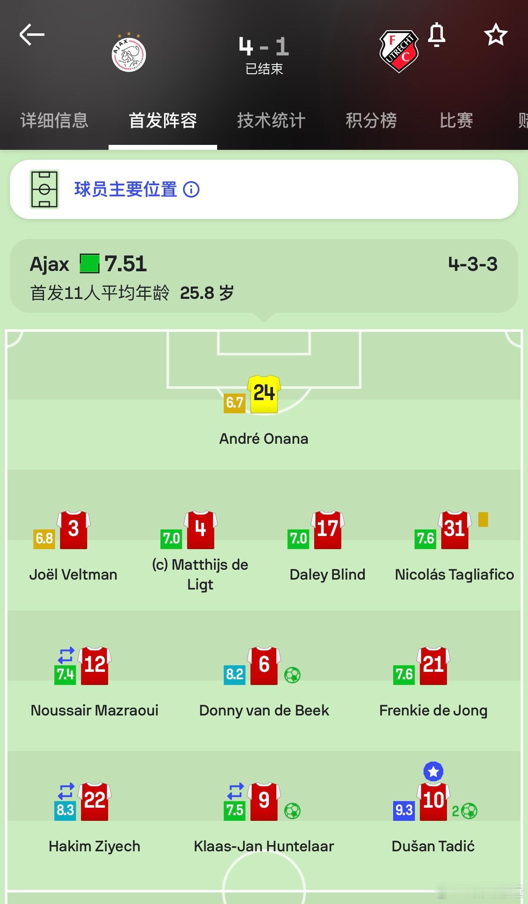The width and height of the screenshot is (528, 904).
Task: Click the substitution arrows above Klaas-Jan Huntelaar's rating
Action: [235, 791]
